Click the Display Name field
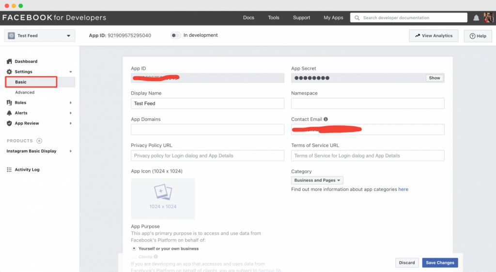 click(x=207, y=103)
